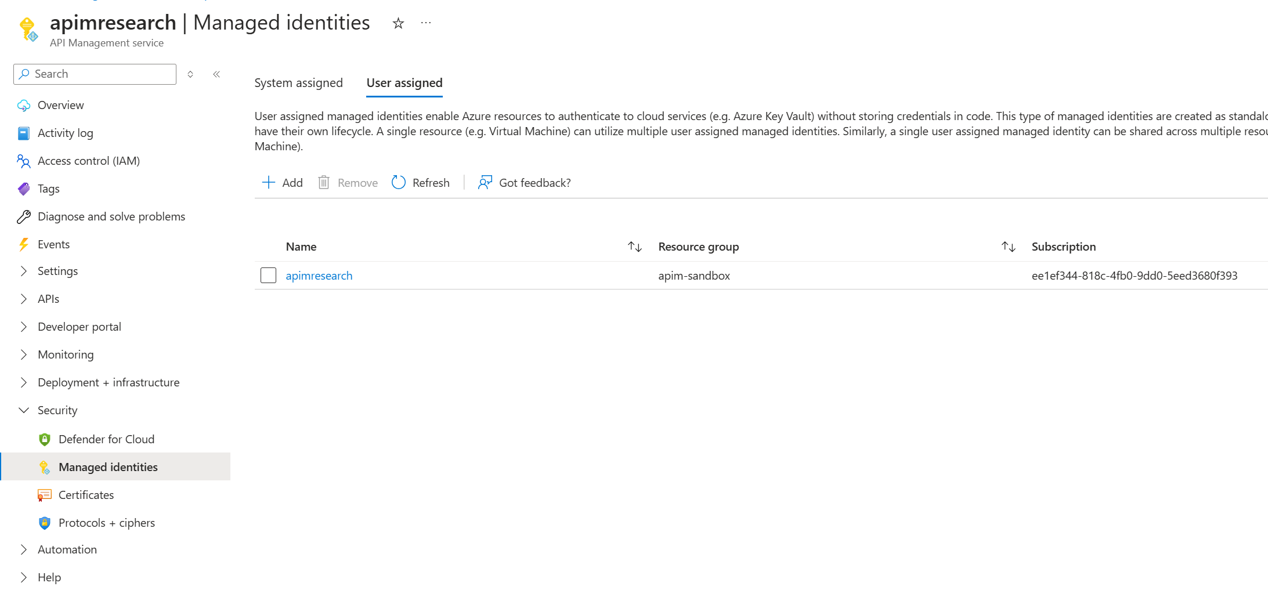Sort by the Resource group column arrows
Viewport: 1268px width, 608px height.
point(1008,247)
